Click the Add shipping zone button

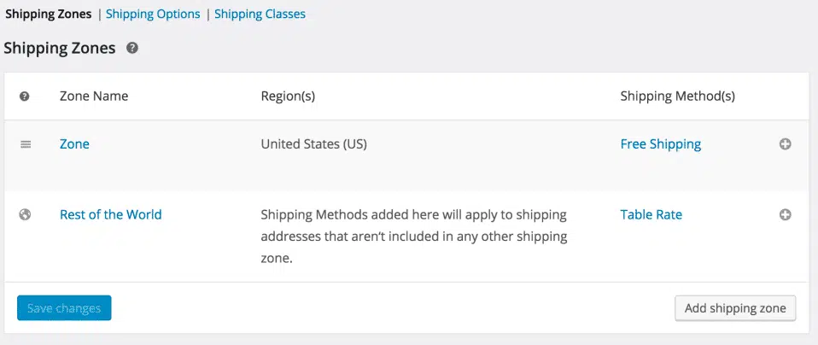(735, 308)
